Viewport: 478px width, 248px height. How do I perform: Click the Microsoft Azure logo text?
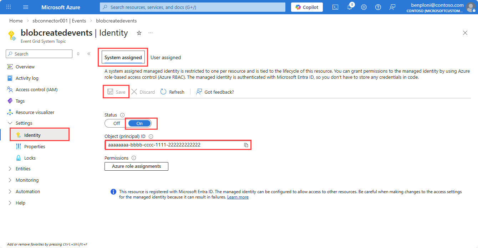click(x=61, y=7)
